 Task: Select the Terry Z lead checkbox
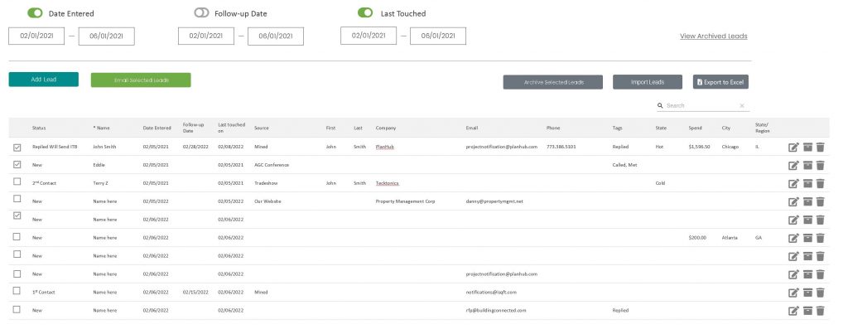[x=17, y=182]
